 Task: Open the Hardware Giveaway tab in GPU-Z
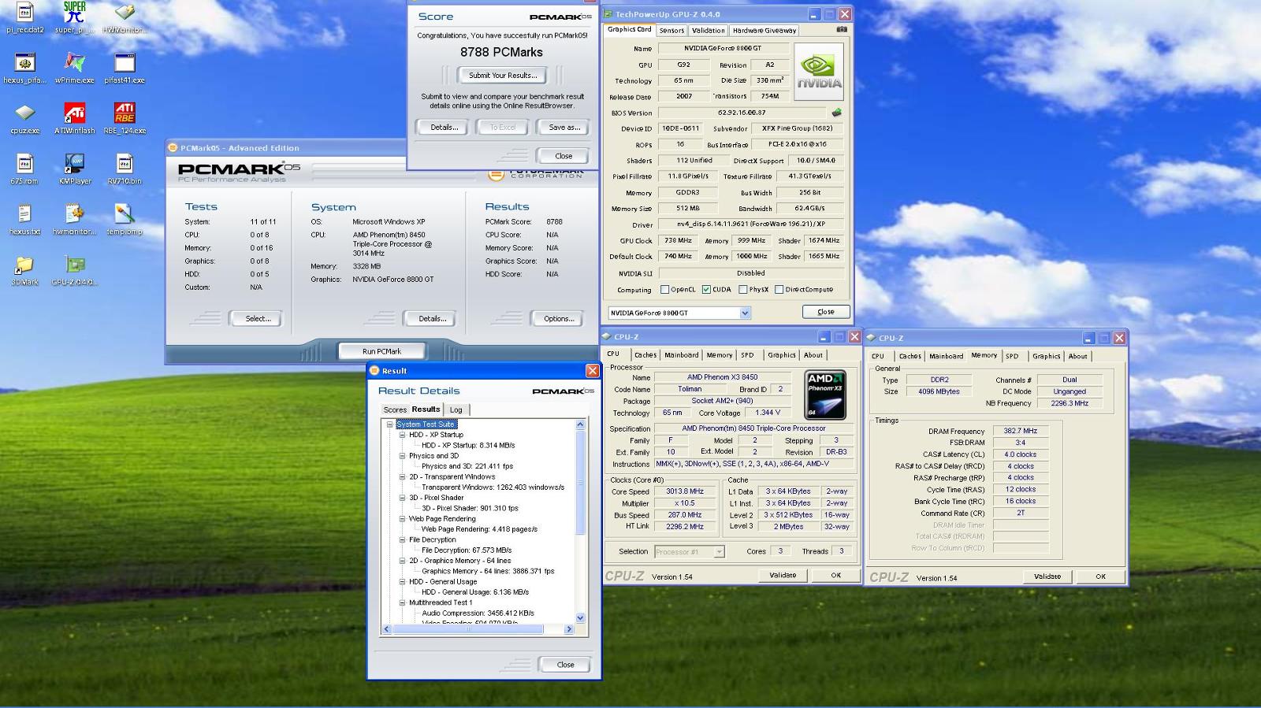[764, 30]
